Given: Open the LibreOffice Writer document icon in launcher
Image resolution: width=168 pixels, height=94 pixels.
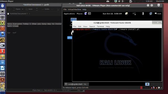Looking at the screenshot, I should pos(2,68).
